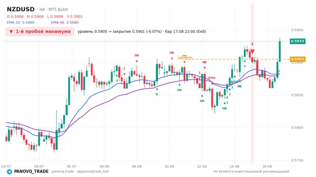The height and width of the screenshot is (177, 316).
Task: Click the red triangle in the breakout badge
Action: pos(11,31)
